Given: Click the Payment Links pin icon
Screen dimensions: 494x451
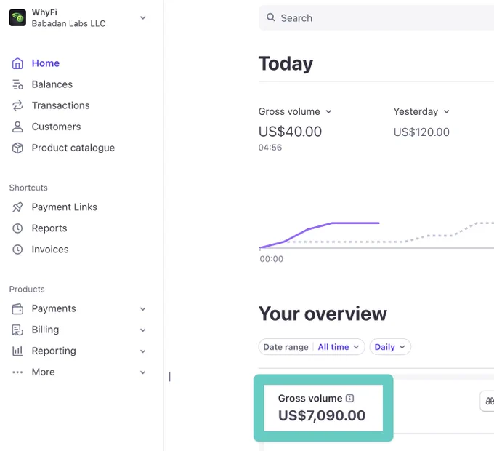Looking at the screenshot, I should click(17, 207).
